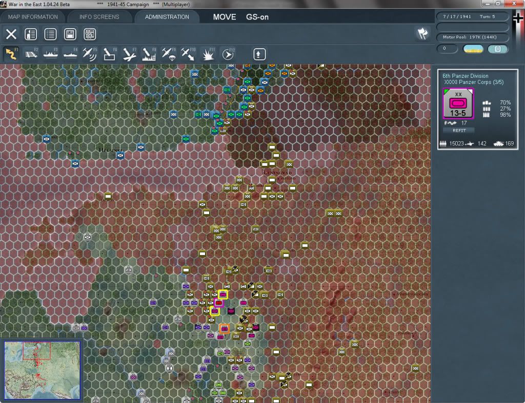Click the movement points value 17
The image size is (525, 403).
click(463, 123)
